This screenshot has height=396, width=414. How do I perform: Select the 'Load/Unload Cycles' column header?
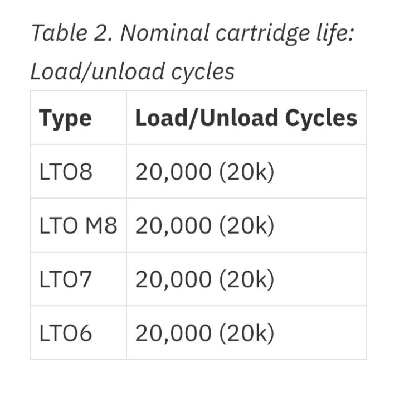[x=246, y=118]
